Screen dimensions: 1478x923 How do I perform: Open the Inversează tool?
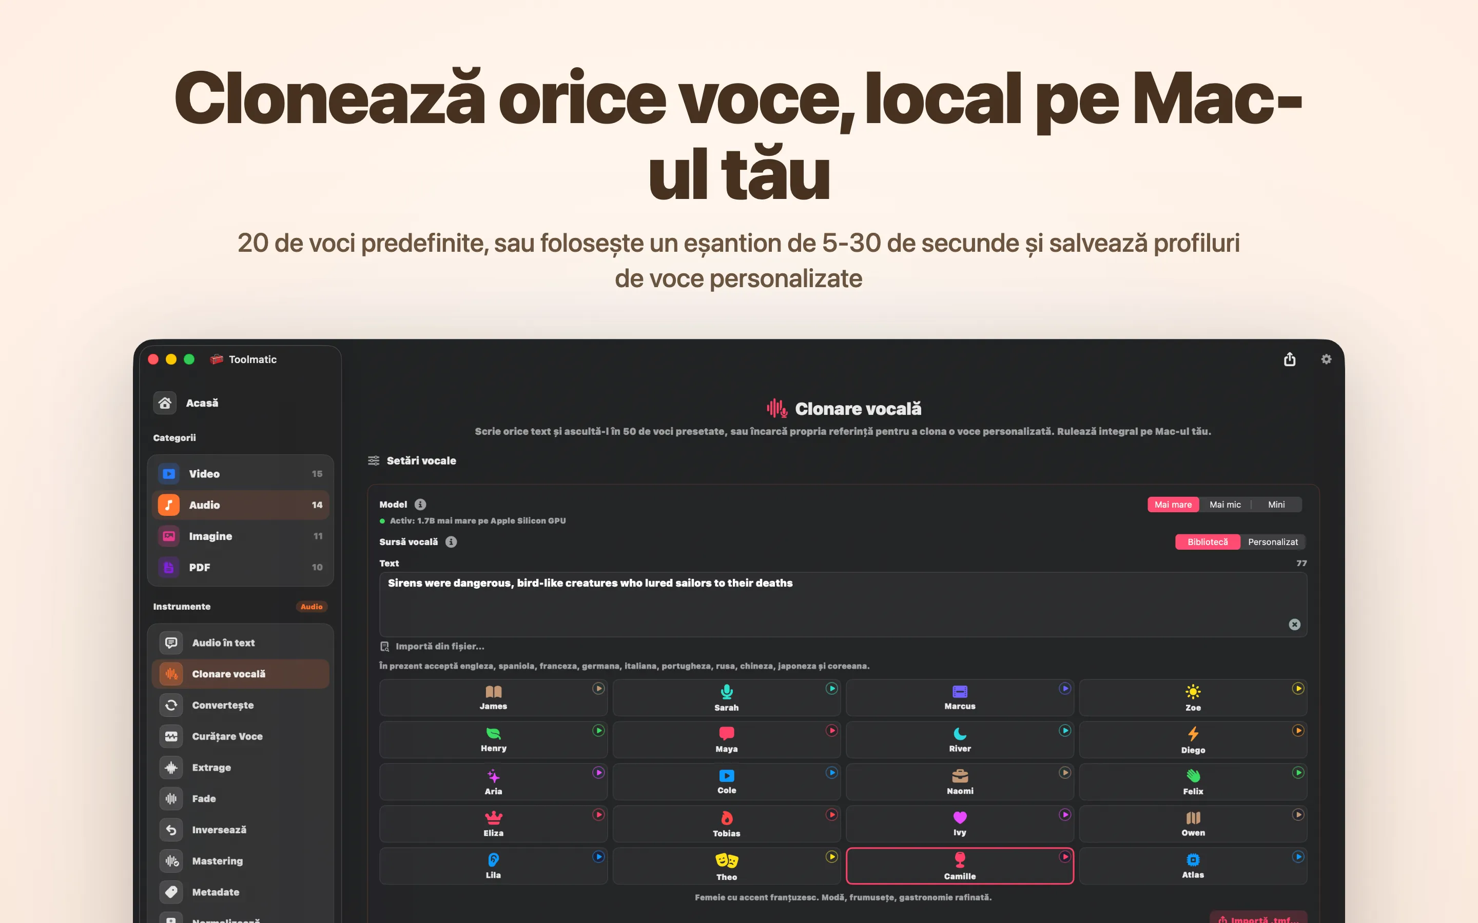click(x=241, y=830)
